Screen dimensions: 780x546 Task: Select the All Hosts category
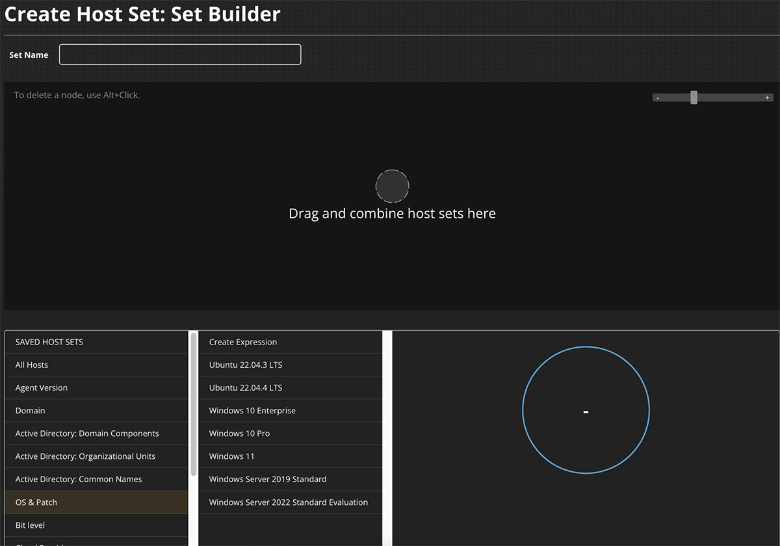pos(96,365)
